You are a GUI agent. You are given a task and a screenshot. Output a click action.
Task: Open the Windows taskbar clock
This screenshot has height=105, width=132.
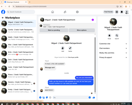[x=123, y=104]
